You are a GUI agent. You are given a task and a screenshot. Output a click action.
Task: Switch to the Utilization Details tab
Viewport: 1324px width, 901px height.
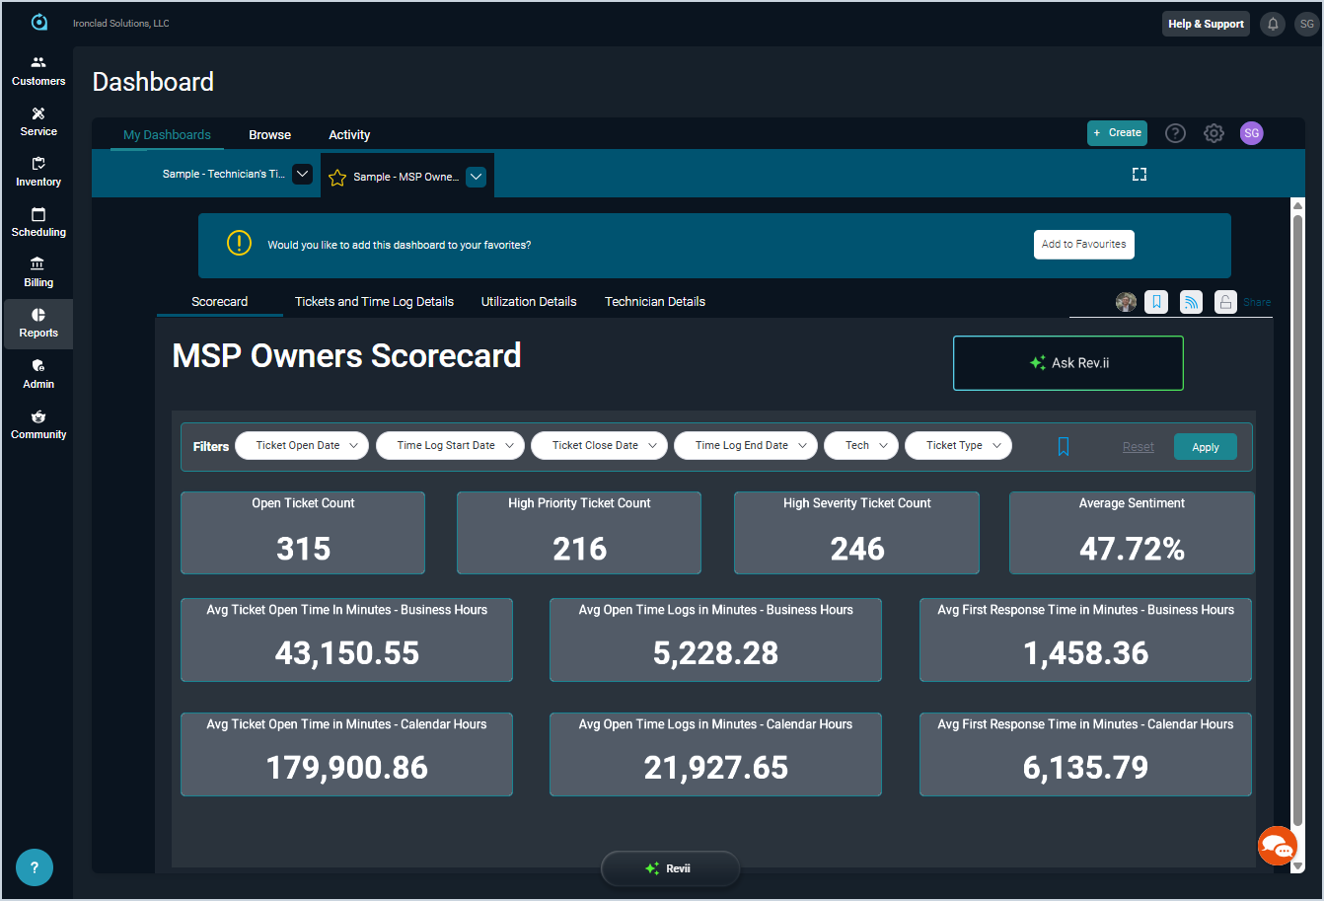[x=528, y=302]
